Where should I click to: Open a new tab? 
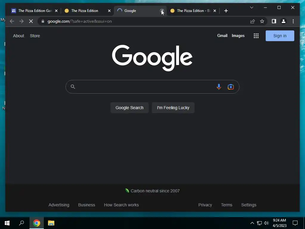point(226,11)
